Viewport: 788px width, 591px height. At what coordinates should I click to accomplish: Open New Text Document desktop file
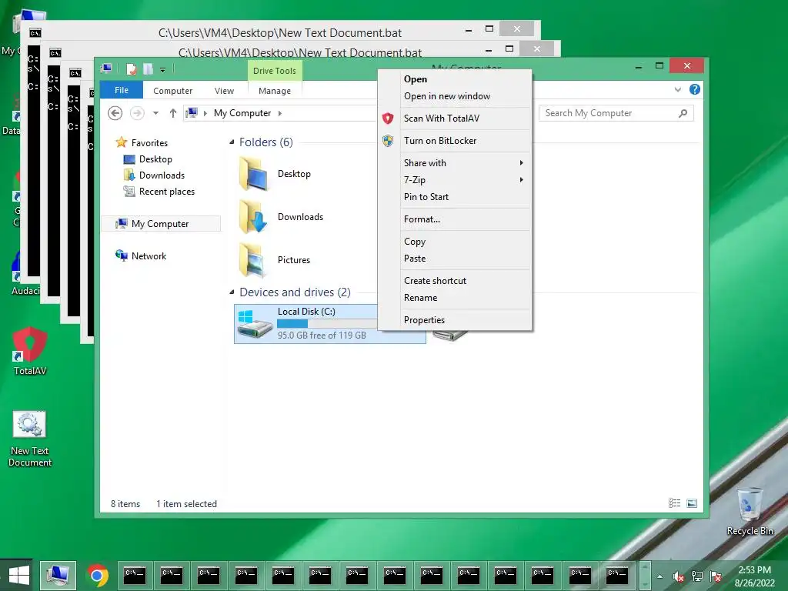(30, 439)
